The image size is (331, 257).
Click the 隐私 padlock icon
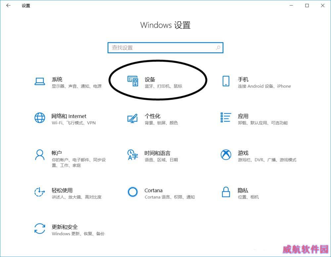226,192
